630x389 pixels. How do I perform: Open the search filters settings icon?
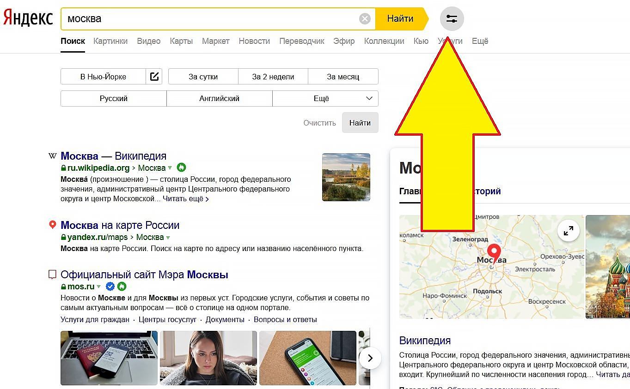452,19
